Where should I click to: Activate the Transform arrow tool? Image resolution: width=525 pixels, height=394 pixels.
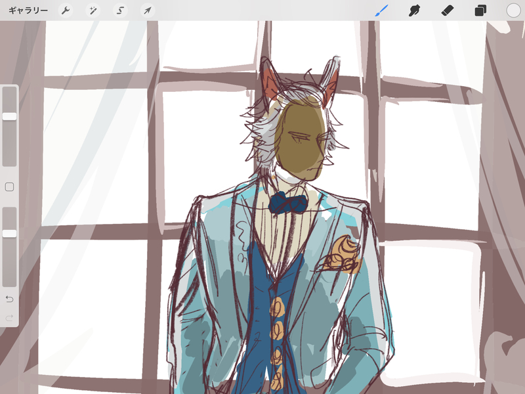(148, 11)
